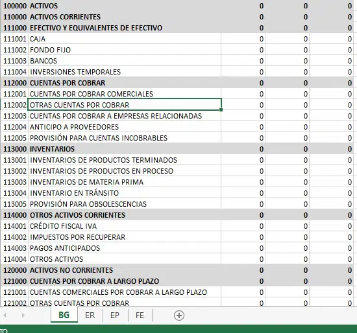Add a new sheet with plus icon
This screenshot has height=333, width=357.
(x=179, y=316)
